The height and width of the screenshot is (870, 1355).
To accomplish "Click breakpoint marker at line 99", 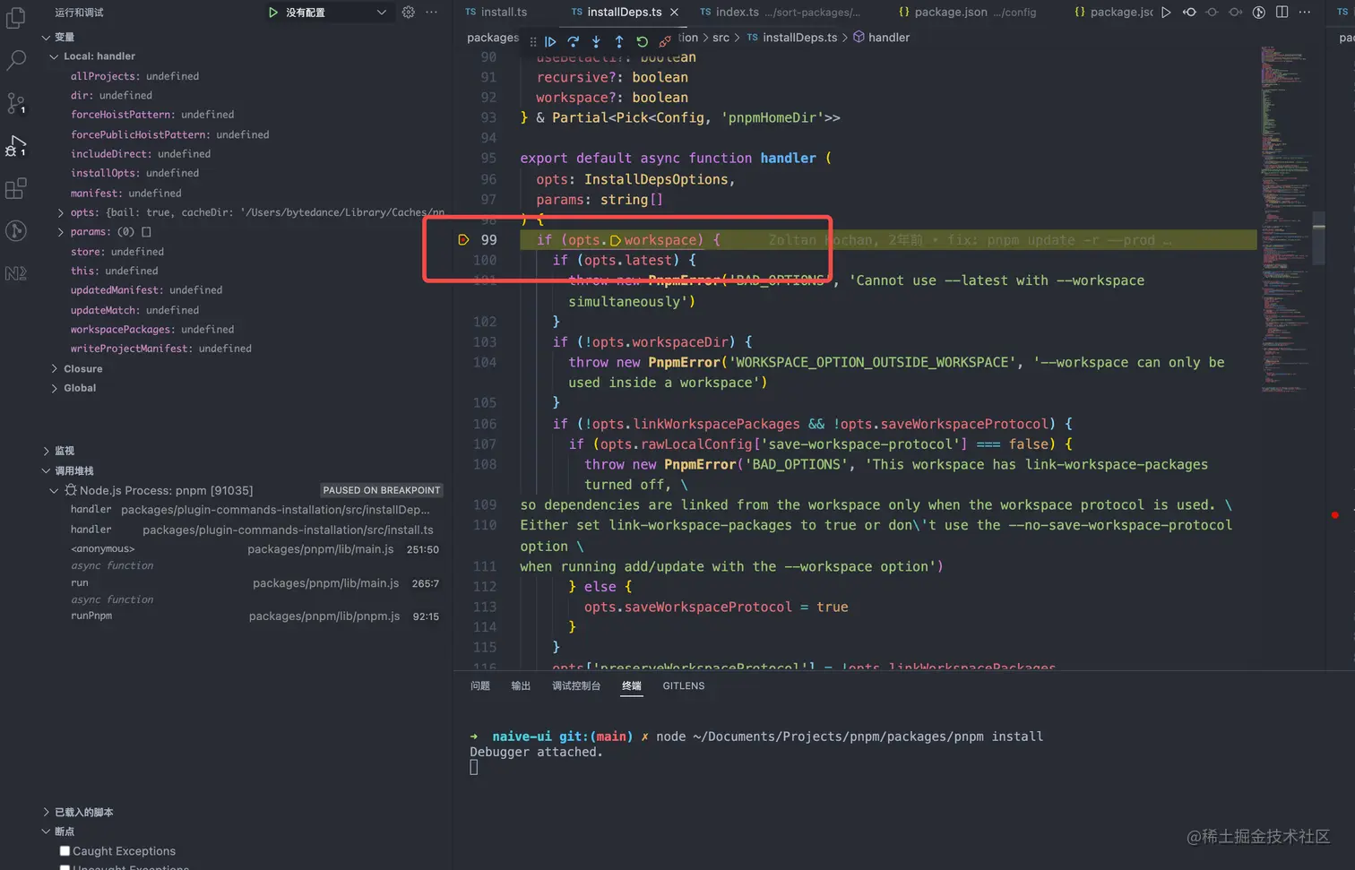I will [x=463, y=240].
